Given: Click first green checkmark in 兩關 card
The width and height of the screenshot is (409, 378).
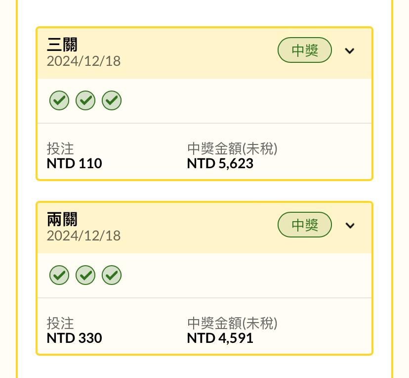Looking at the screenshot, I should click(x=59, y=275).
